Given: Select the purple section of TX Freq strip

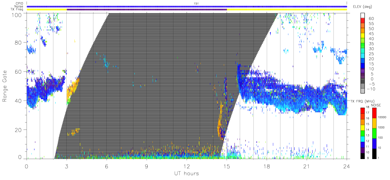Looking at the screenshot, I should pos(147,10).
